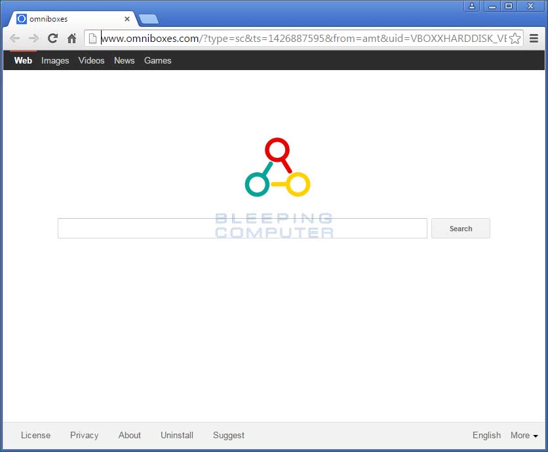
Task: Maximize the Chrome window
Action: coord(509,6)
